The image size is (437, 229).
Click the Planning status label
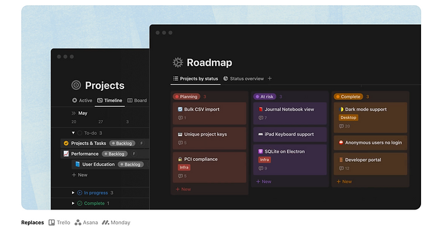187,97
